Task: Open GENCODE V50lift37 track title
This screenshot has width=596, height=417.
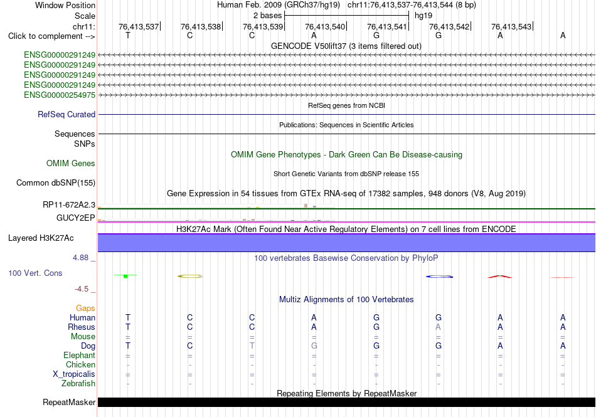Action: 346,46
